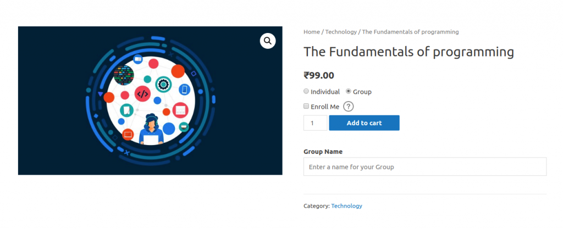Screen dimensions: 563x229
Task: Click the red code brackets icon in illustration
Action: (x=142, y=94)
